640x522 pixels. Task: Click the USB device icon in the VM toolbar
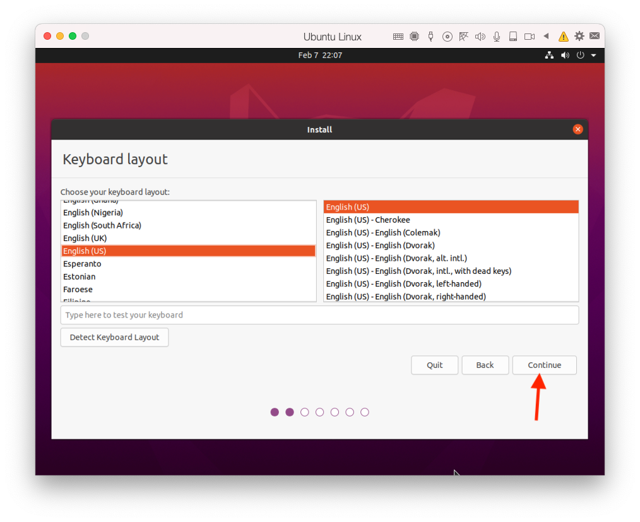pyautogui.click(x=431, y=37)
